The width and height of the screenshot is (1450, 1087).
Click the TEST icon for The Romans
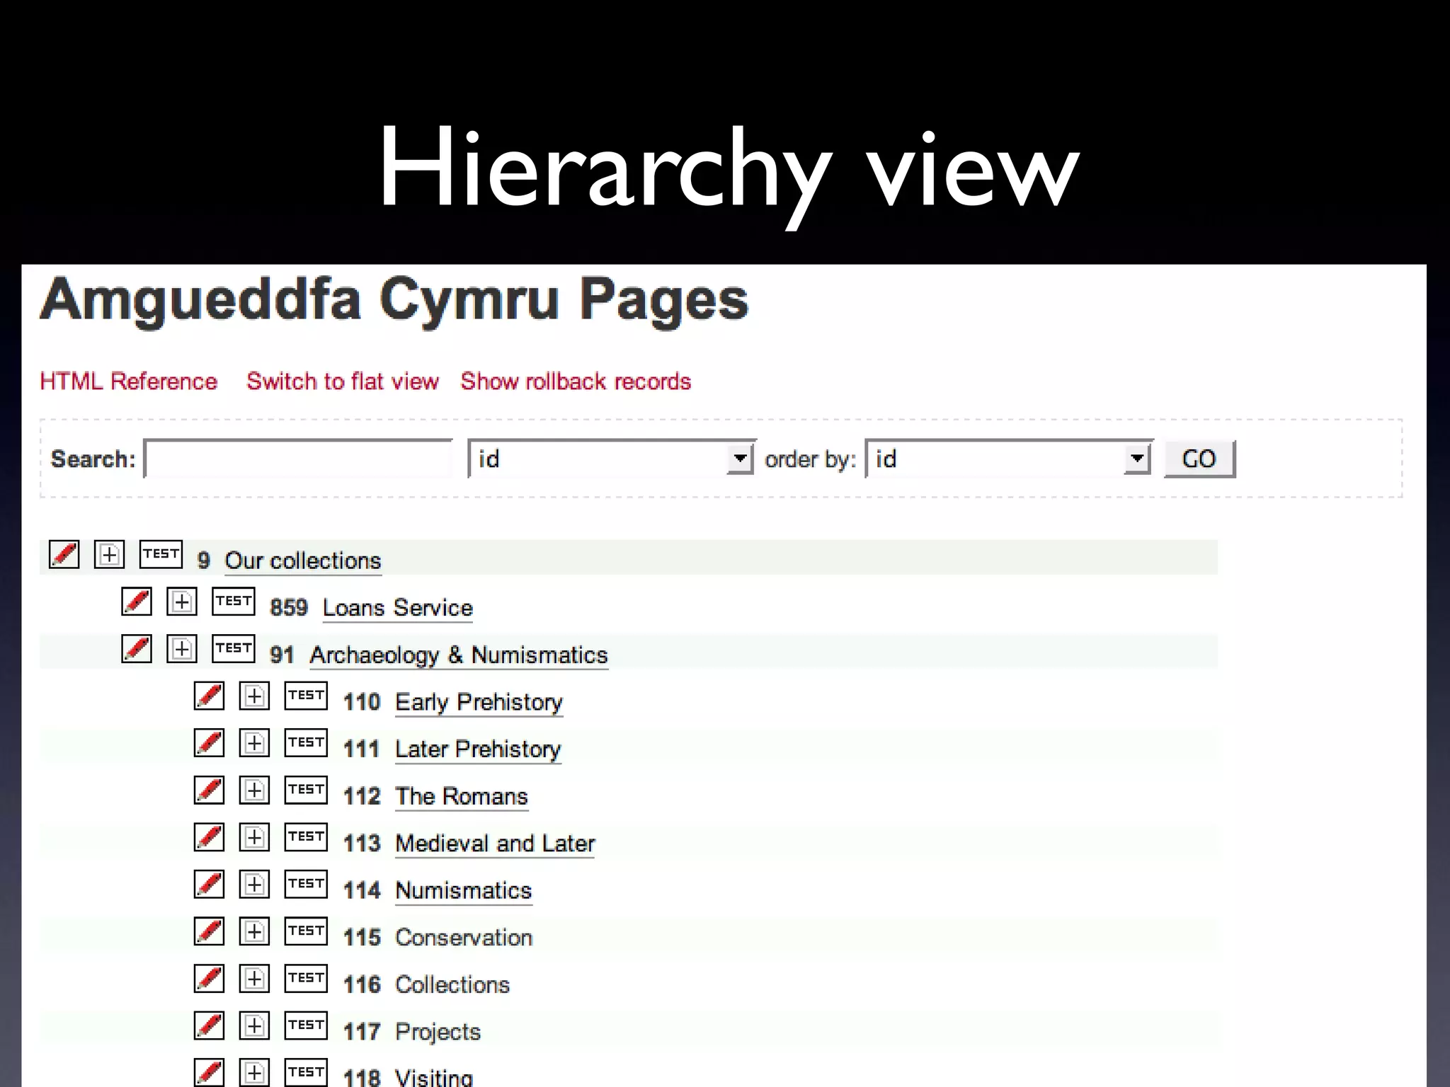click(x=306, y=790)
